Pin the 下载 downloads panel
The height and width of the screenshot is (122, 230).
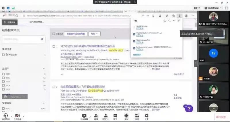tap(179, 21)
